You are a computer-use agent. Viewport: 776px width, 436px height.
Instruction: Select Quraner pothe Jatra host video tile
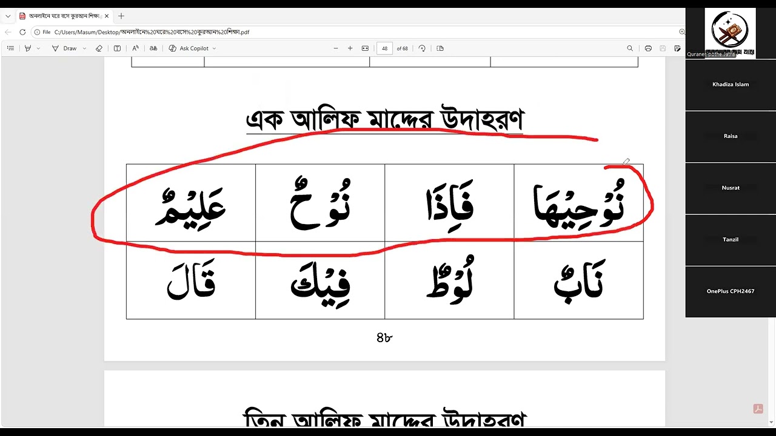pyautogui.click(x=730, y=33)
